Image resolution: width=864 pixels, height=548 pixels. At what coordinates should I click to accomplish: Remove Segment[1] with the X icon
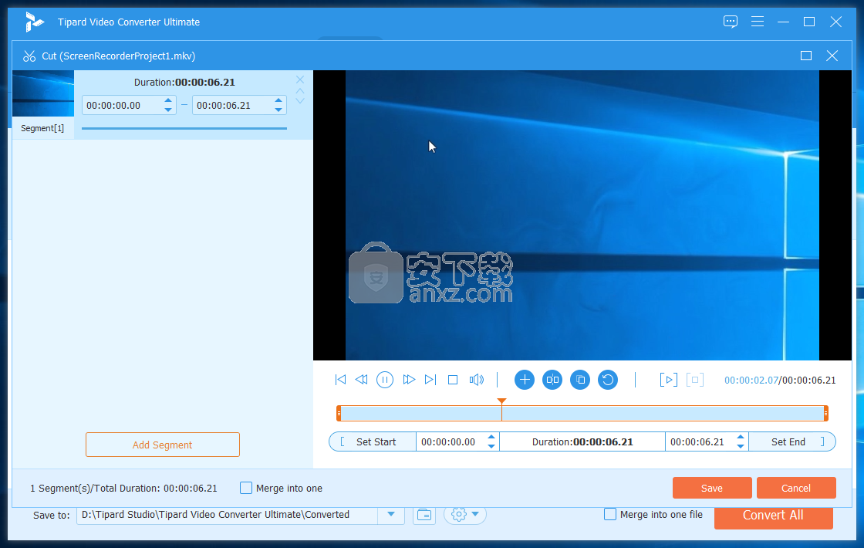300,80
